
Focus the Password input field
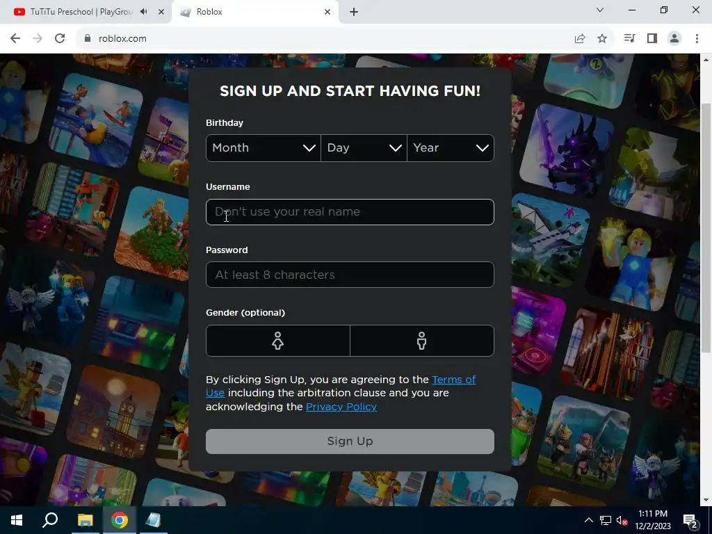click(350, 275)
